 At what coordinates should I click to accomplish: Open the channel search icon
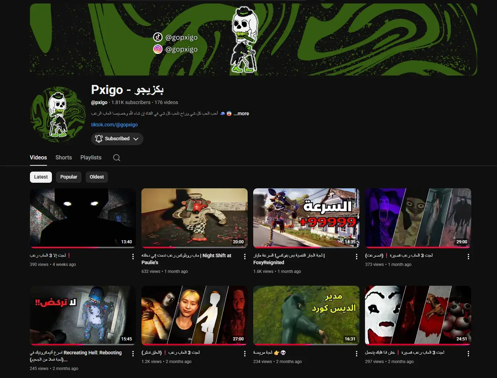coord(116,157)
